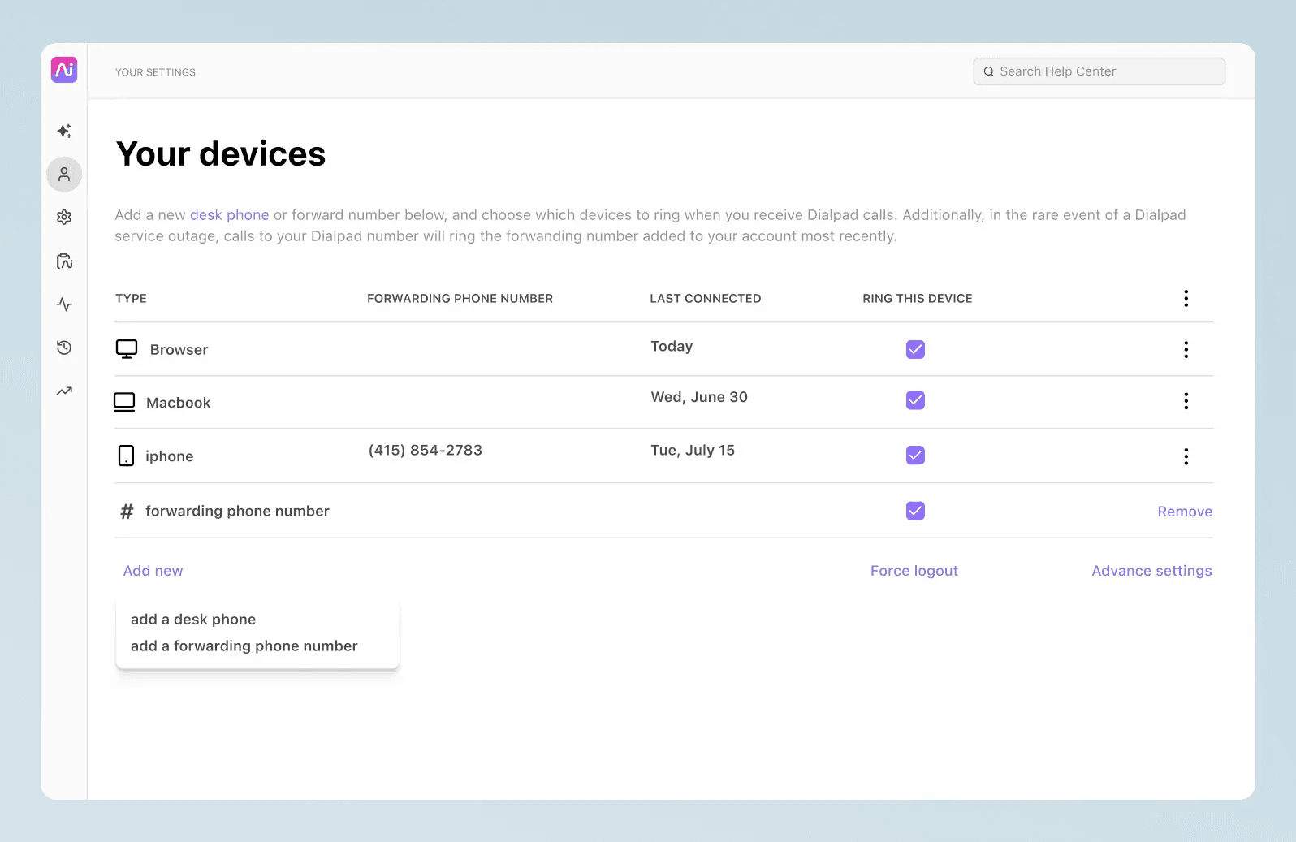This screenshot has height=842, width=1296.
Task: Open the call history clock icon
Action: [x=64, y=348]
